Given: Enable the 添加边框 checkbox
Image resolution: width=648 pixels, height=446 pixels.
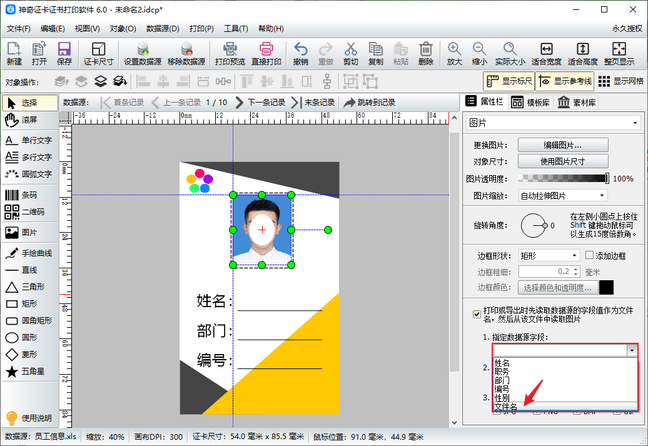Looking at the screenshot, I should coord(590,255).
